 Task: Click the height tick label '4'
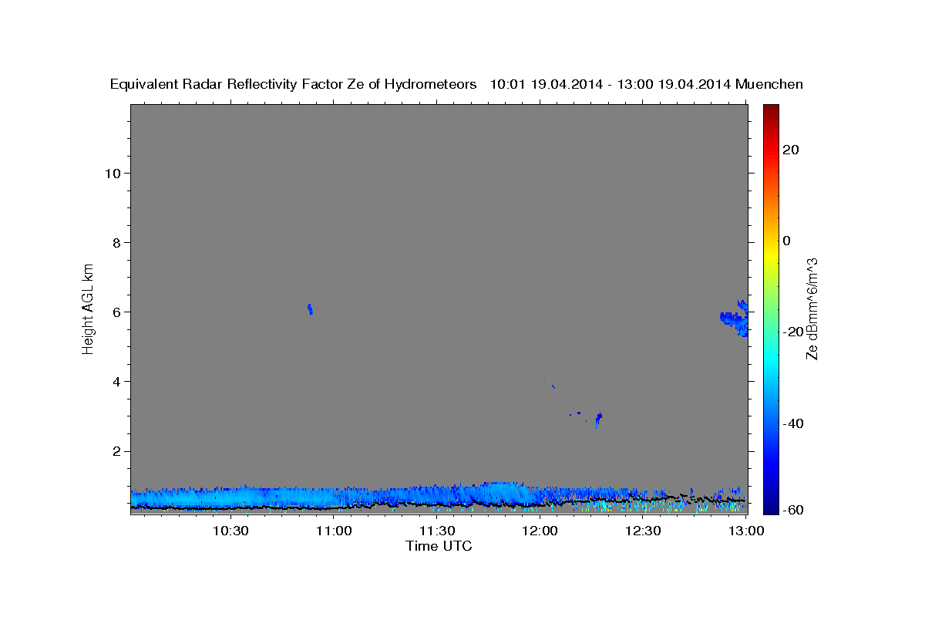click(116, 381)
